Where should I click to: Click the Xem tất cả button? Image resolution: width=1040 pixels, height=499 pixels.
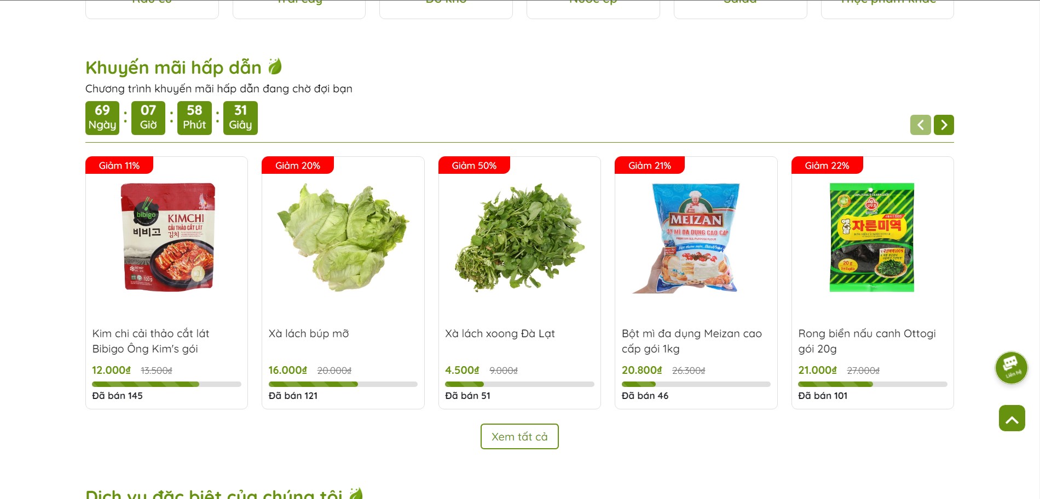pyautogui.click(x=519, y=436)
